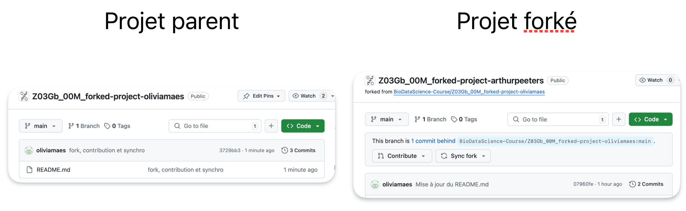Click the plus add-file icon in forked project
This screenshot has height=211, width=686.
coord(619,119)
